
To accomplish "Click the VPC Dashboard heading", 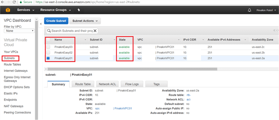I will [x=17, y=20].
